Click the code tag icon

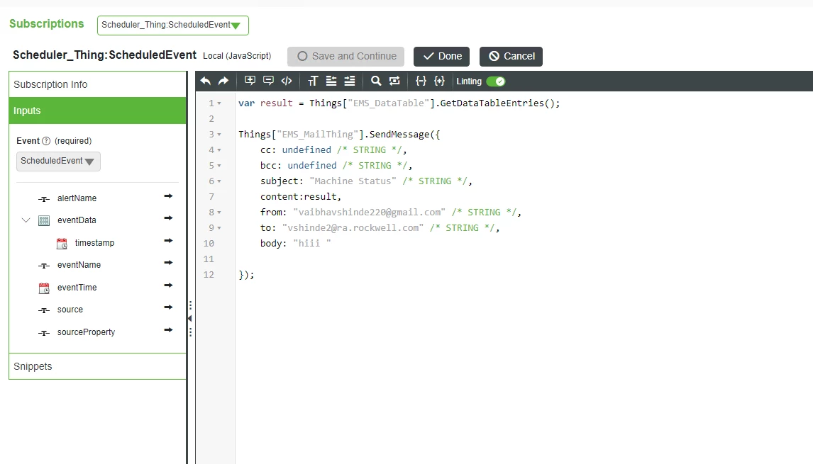pos(286,81)
